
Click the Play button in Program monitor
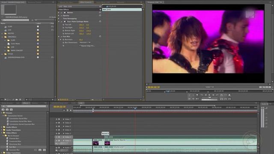(x=209, y=95)
